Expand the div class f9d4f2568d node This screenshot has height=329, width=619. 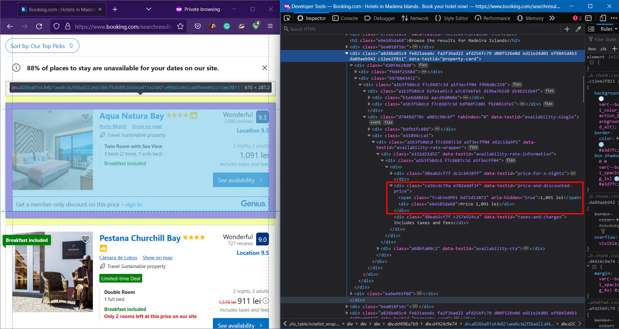356,72
